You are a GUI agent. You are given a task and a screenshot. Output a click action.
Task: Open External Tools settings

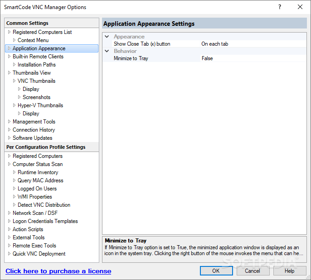[x=29, y=237]
